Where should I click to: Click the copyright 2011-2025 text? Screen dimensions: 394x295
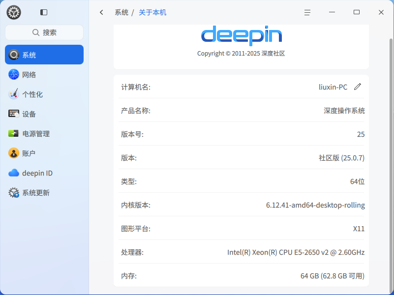pyautogui.click(x=241, y=54)
